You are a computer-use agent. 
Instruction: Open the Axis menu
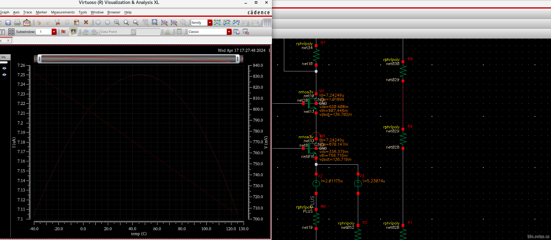click(x=16, y=12)
